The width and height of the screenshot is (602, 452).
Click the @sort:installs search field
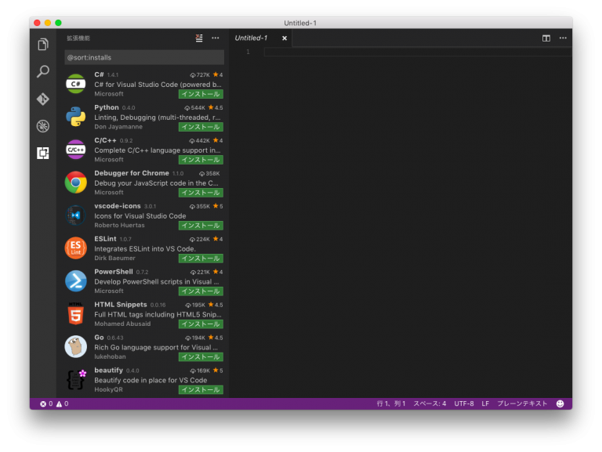point(144,57)
